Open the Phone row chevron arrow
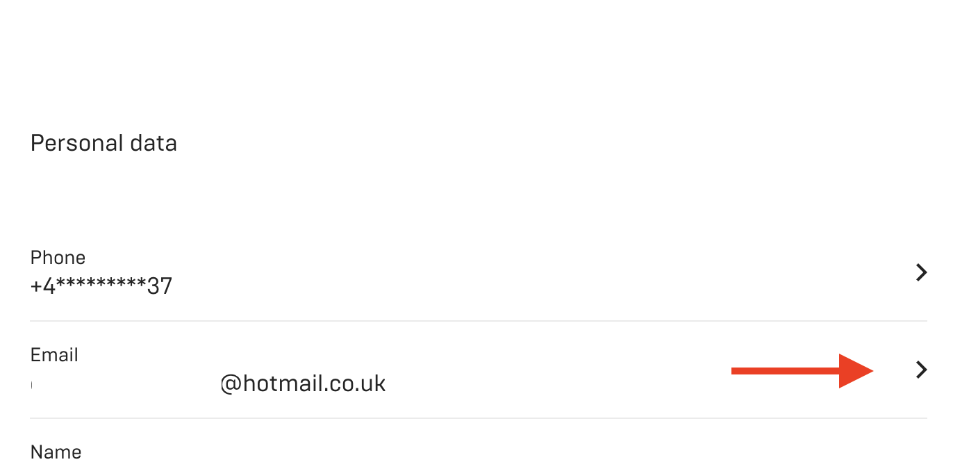 tap(921, 272)
